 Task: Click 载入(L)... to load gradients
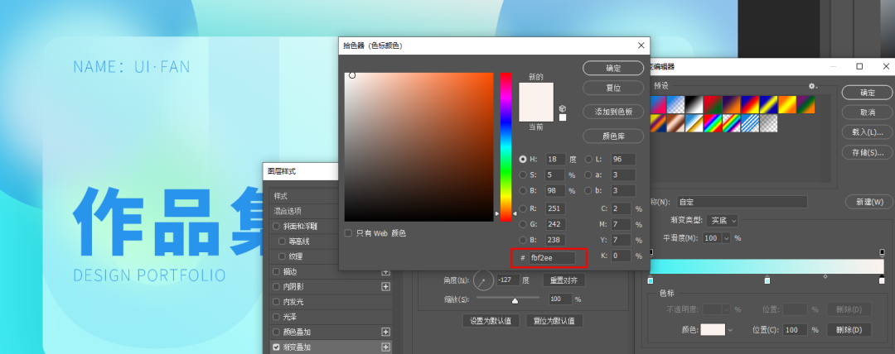[867, 132]
